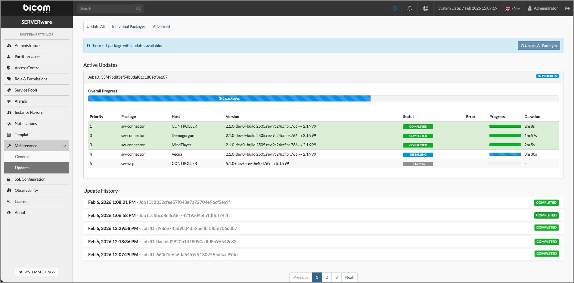574x283 pixels.
Task: Click the sw-wcp pending progress bar
Action: point(505,164)
